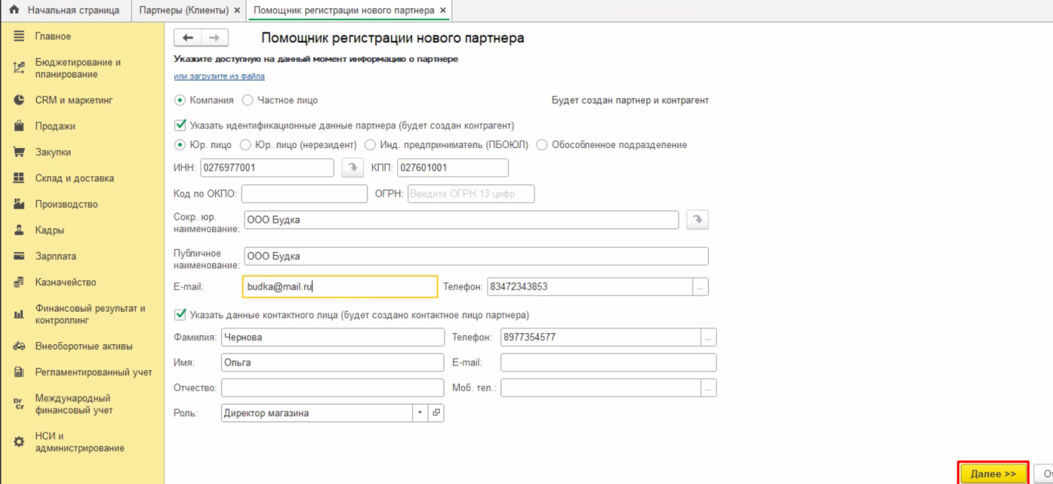
Task: Click the arrow icon beside short legal name
Action: (697, 220)
